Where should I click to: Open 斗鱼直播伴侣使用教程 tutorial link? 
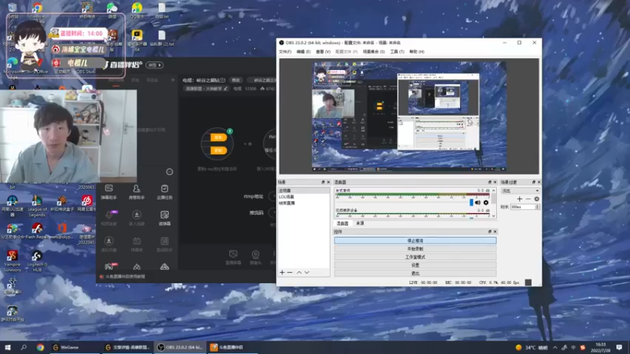click(x=125, y=277)
